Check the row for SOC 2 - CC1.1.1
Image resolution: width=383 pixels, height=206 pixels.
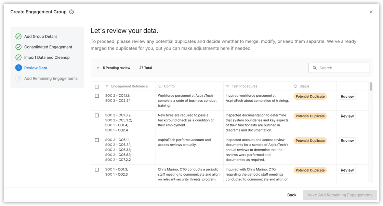point(97,96)
